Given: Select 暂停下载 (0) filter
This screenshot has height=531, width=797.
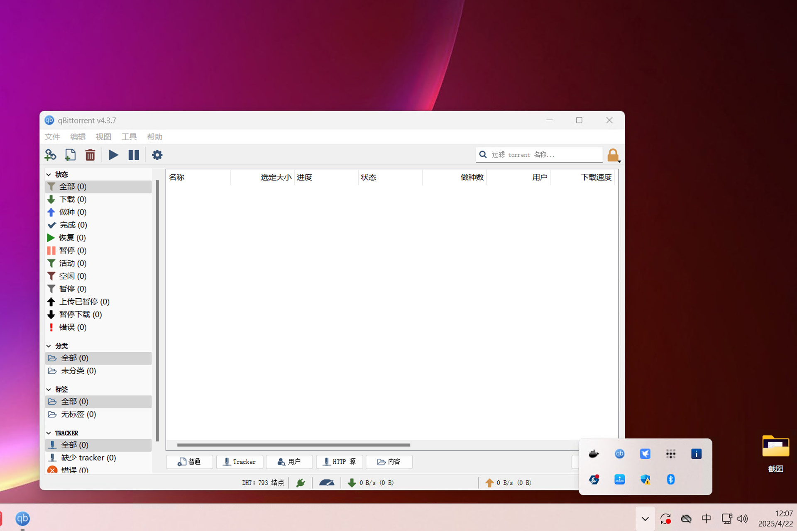Looking at the screenshot, I should (x=98, y=314).
